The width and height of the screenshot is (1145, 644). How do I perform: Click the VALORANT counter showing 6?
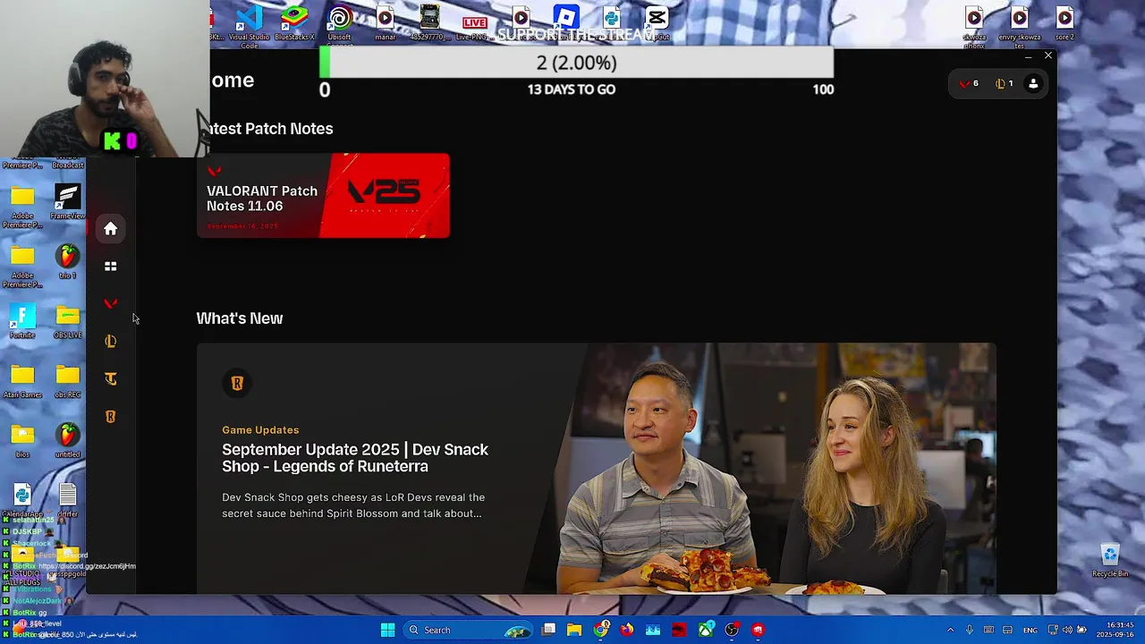pyautogui.click(x=969, y=83)
